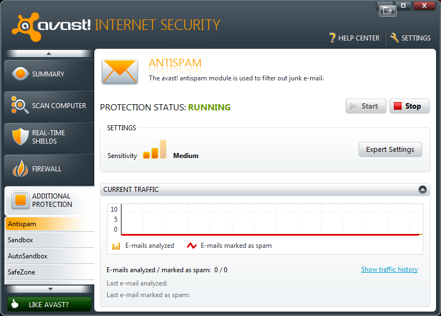Click the avast! orange logo icon
Image resolution: width=441 pixels, height=316 pixels.
click(26, 27)
